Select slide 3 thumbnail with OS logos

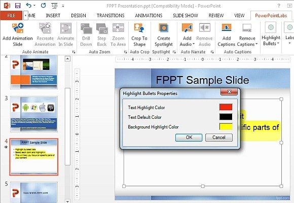pos(34,114)
